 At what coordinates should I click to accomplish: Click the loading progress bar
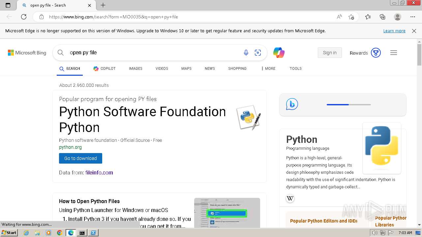click(x=349, y=105)
